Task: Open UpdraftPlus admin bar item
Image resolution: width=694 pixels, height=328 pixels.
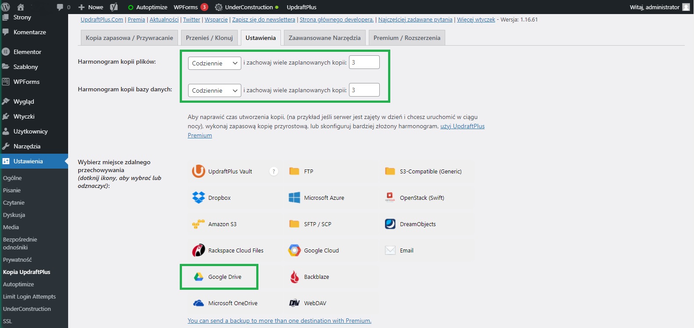Action: pyautogui.click(x=302, y=7)
